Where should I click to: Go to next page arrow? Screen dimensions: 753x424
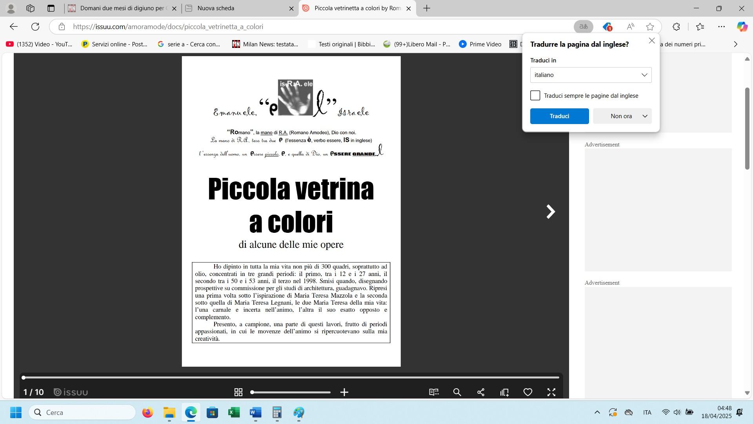click(x=551, y=212)
